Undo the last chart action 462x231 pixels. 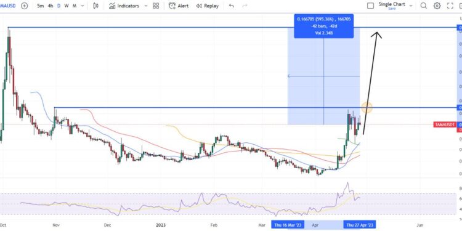point(232,6)
